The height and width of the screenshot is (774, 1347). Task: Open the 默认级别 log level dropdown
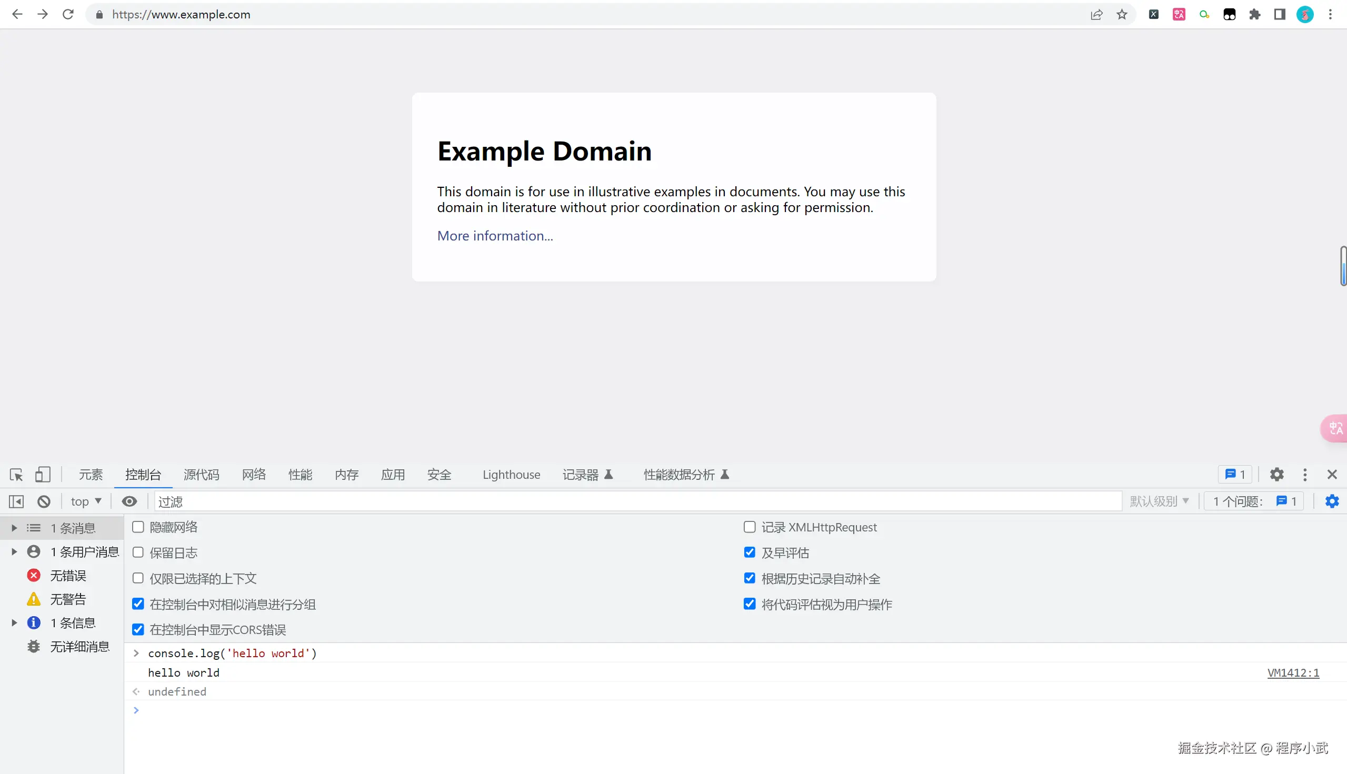(1159, 501)
